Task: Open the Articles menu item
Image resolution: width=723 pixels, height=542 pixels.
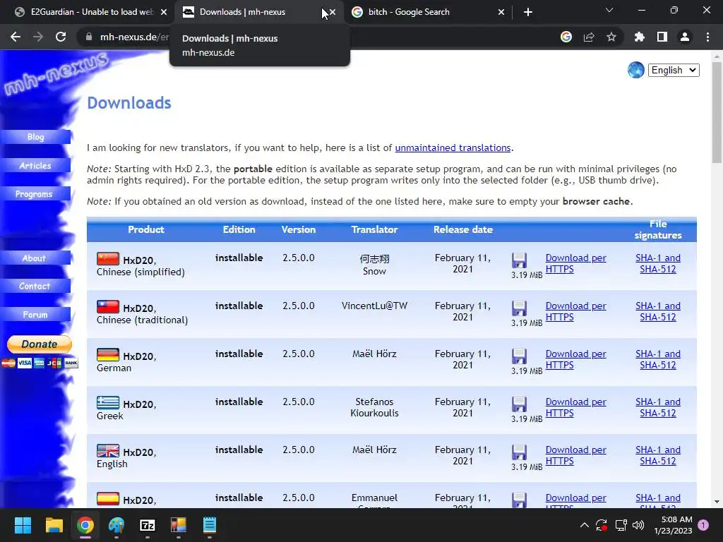Action: [x=35, y=165]
